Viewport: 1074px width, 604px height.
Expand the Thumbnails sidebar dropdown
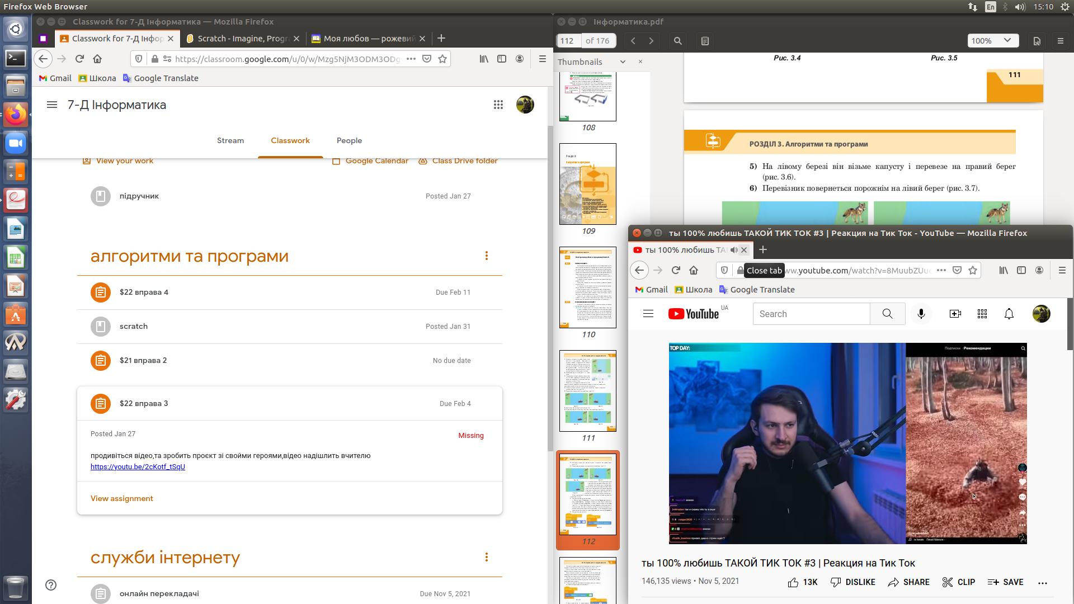(x=623, y=62)
